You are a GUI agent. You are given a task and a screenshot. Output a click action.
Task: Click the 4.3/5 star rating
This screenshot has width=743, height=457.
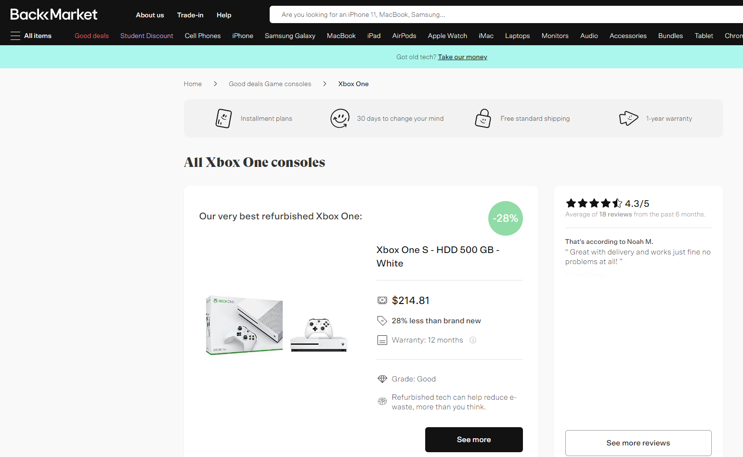click(608, 203)
